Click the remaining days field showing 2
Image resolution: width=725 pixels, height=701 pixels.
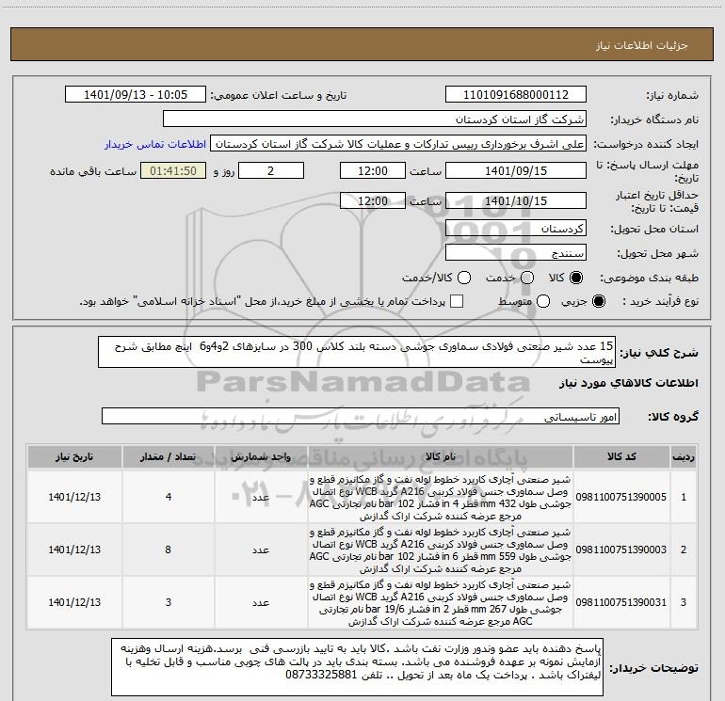[x=271, y=170]
